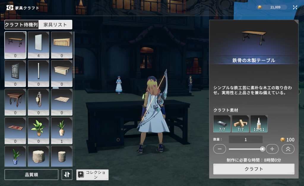Click the quantity slider handle
This screenshot has height=186, width=304.
coord(262,149)
